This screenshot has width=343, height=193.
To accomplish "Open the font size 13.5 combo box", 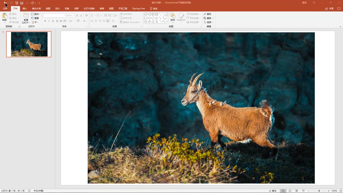I will tap(70, 16).
